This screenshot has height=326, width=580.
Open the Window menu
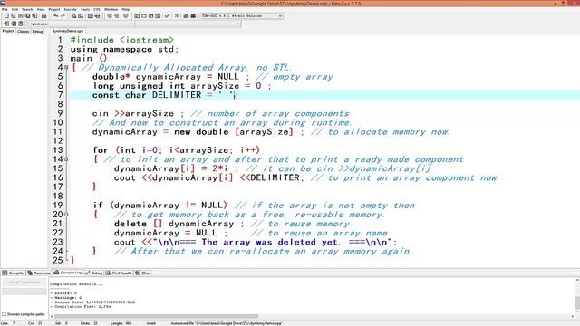pyautogui.click(x=111, y=9)
